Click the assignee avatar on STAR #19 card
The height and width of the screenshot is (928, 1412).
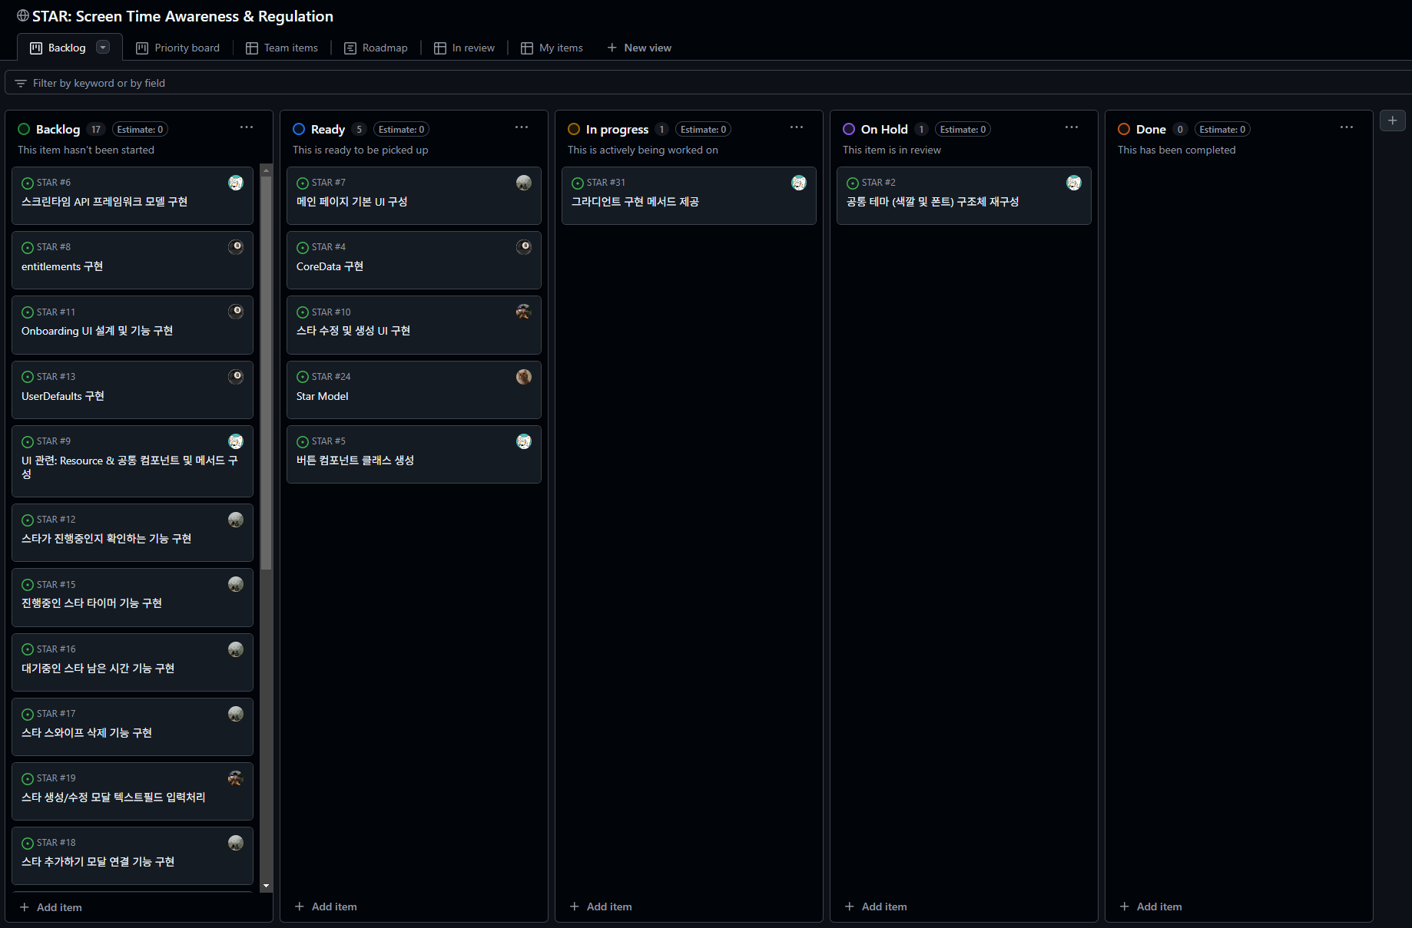click(236, 778)
